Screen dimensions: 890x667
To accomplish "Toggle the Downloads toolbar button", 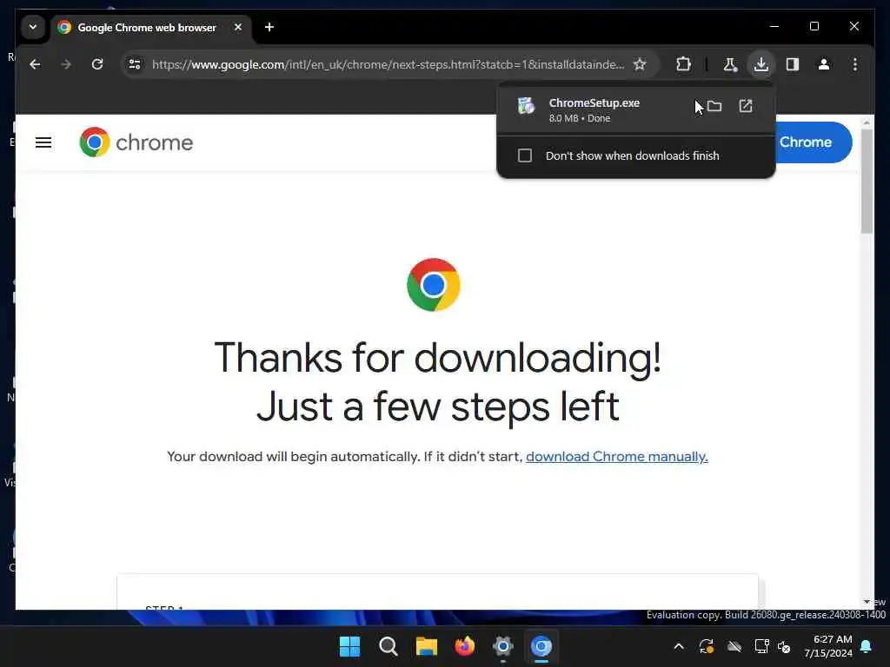I will click(x=761, y=64).
